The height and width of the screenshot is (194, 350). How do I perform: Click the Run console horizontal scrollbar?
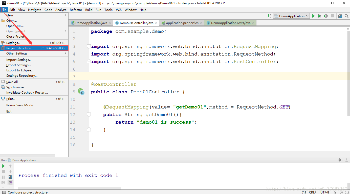[x=70, y=188]
